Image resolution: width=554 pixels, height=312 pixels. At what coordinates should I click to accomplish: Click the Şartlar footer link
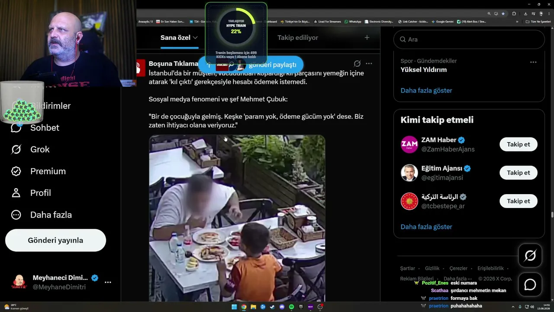[x=408, y=269]
